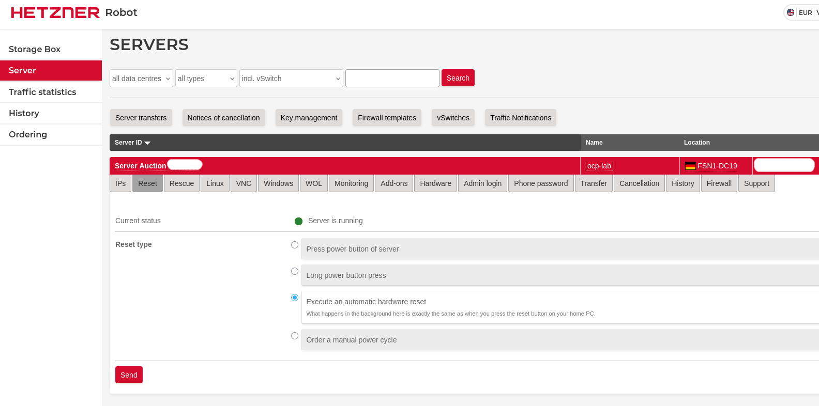This screenshot has height=406, width=819.
Task: Sort by Server ID arrow
Action: click(x=147, y=143)
